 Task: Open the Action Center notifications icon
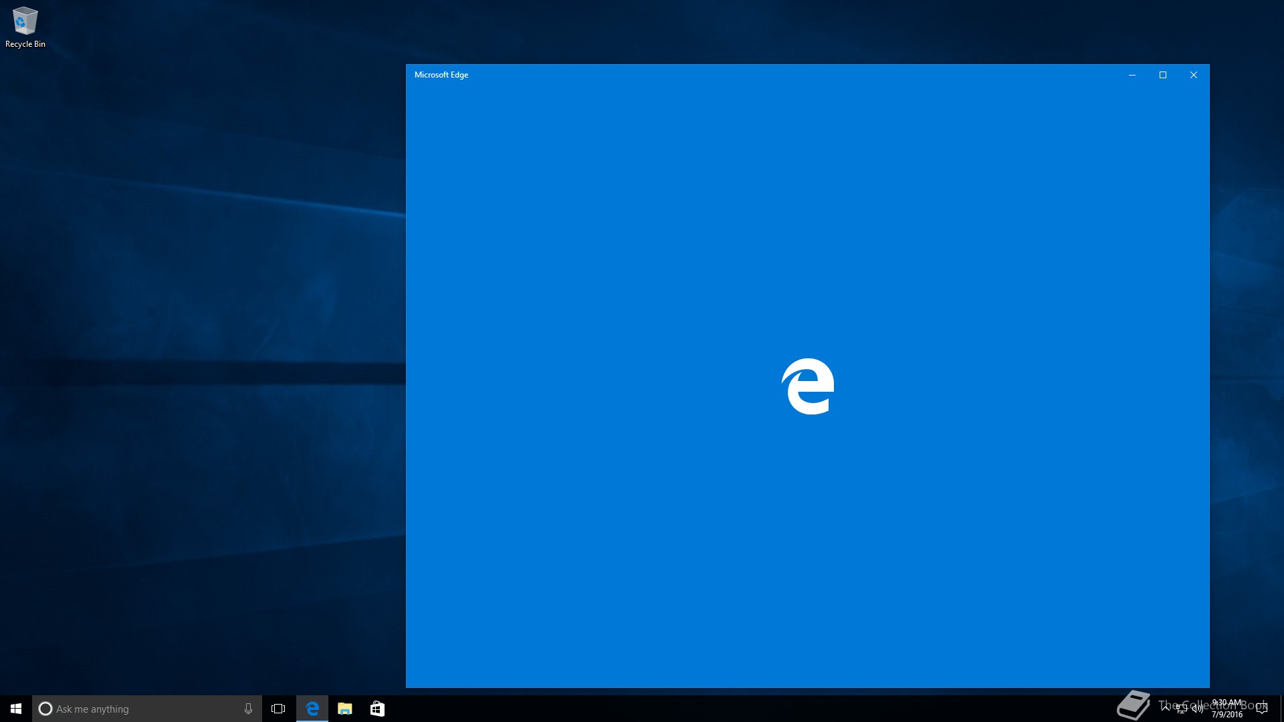tap(1262, 709)
